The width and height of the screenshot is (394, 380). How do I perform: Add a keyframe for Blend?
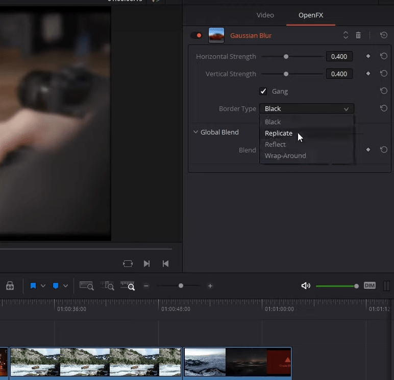pos(368,150)
